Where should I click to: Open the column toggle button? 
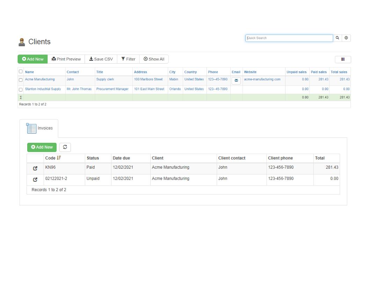343,59
